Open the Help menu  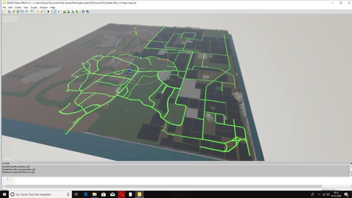(53, 7)
